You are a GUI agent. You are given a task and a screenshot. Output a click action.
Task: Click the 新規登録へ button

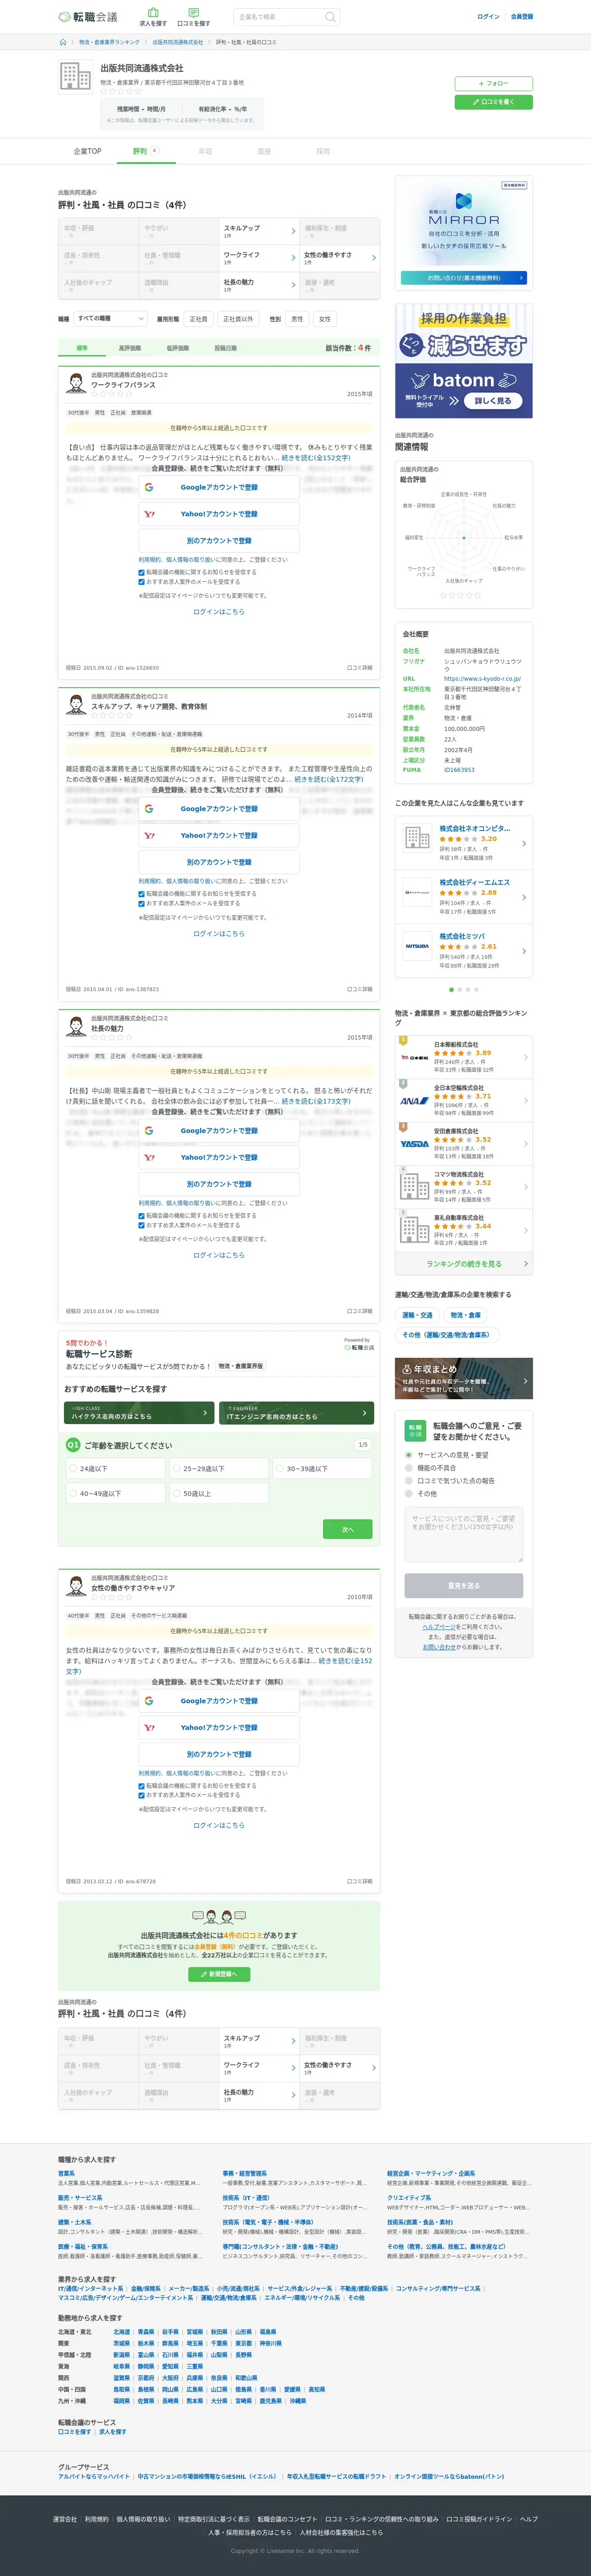coord(219,1974)
